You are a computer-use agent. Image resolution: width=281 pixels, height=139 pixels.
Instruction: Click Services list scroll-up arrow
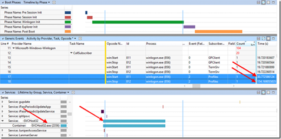coord(70,102)
